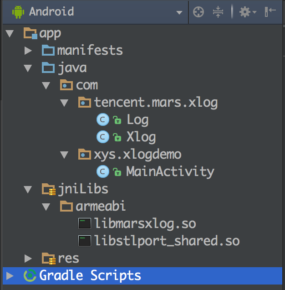The height and width of the screenshot is (290, 285).
Task: Click the libmarsxlog.so file icon
Action: pos(85,223)
